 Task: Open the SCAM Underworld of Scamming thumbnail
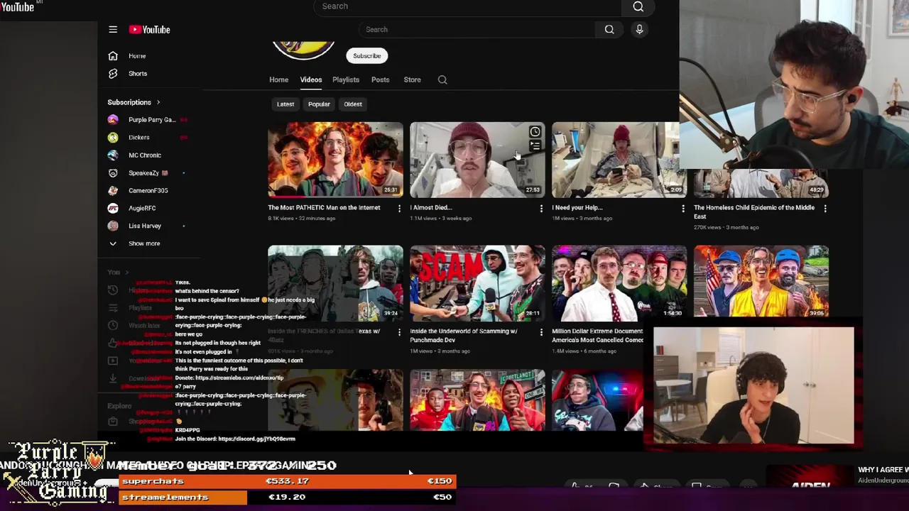point(477,283)
